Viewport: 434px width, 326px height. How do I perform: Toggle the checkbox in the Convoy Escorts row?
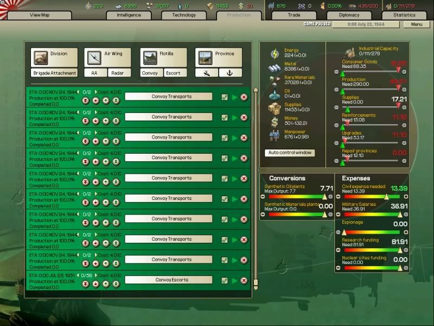click(225, 280)
